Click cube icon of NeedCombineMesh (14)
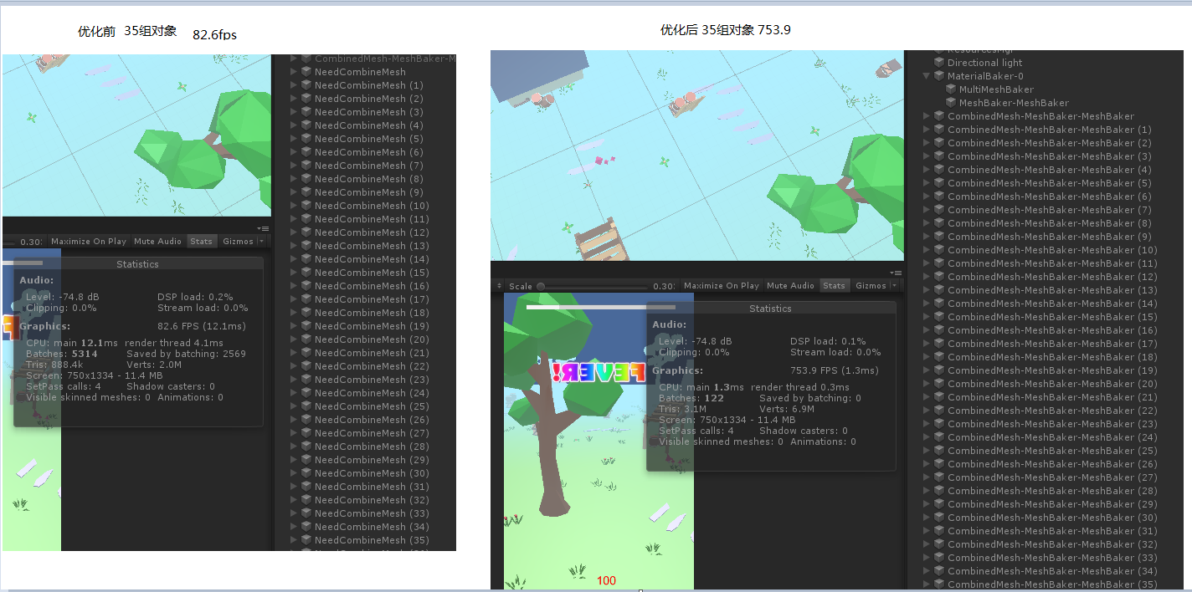 click(306, 259)
